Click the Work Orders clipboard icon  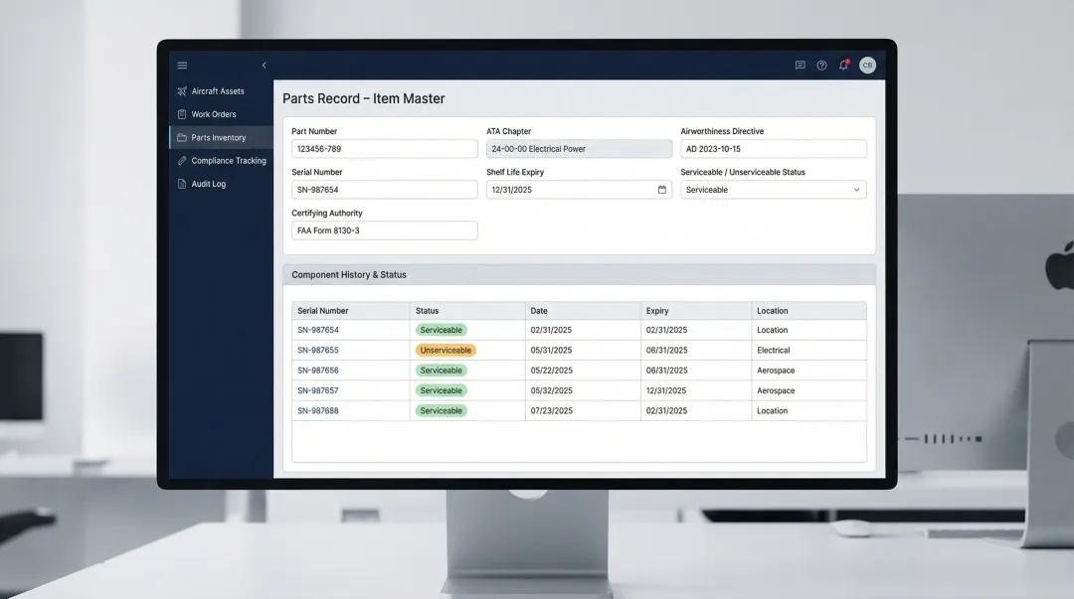coord(182,114)
